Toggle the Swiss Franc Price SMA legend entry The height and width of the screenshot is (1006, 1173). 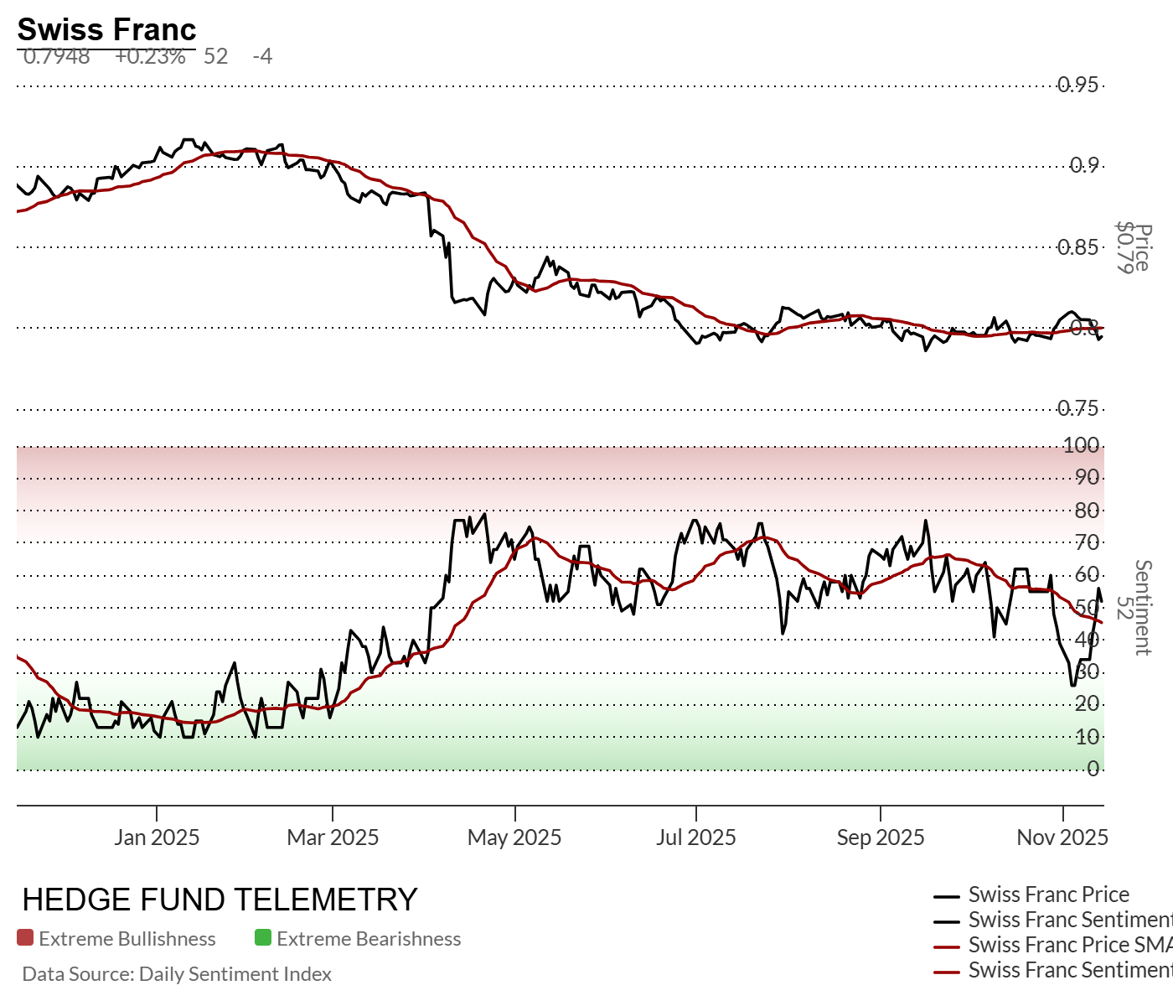[x=1070, y=945]
